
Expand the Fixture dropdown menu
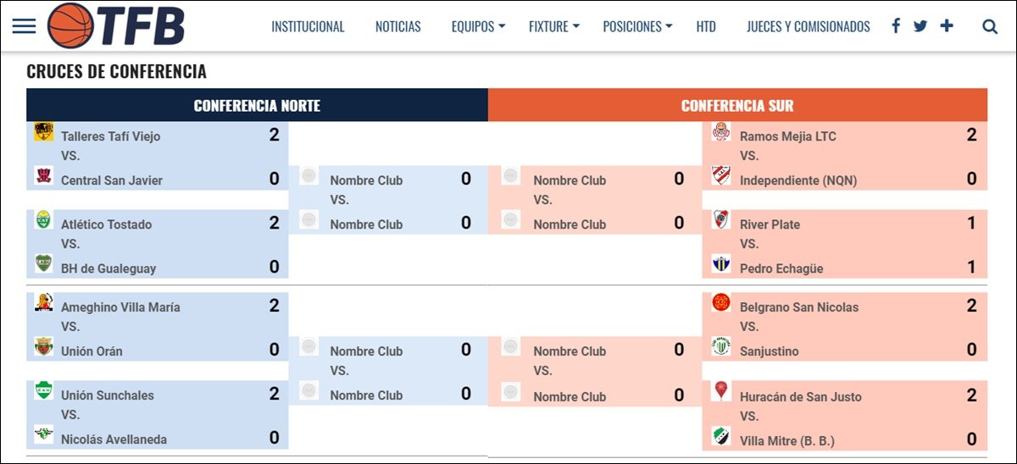pyautogui.click(x=554, y=26)
